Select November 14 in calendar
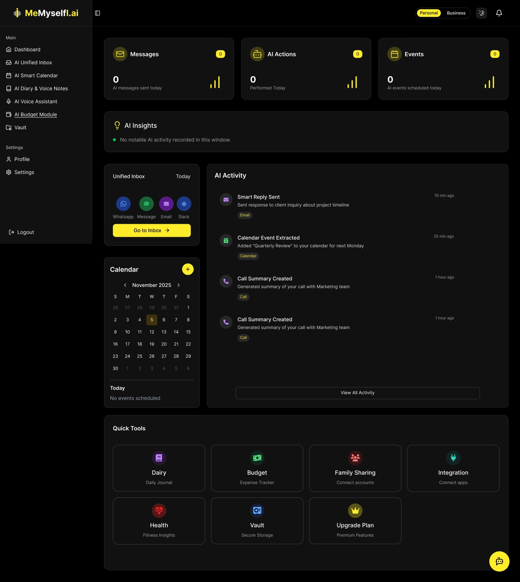520x582 pixels. [x=176, y=332]
